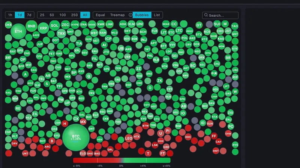
Task: Show top 25 coins
Action: click(x=42, y=15)
